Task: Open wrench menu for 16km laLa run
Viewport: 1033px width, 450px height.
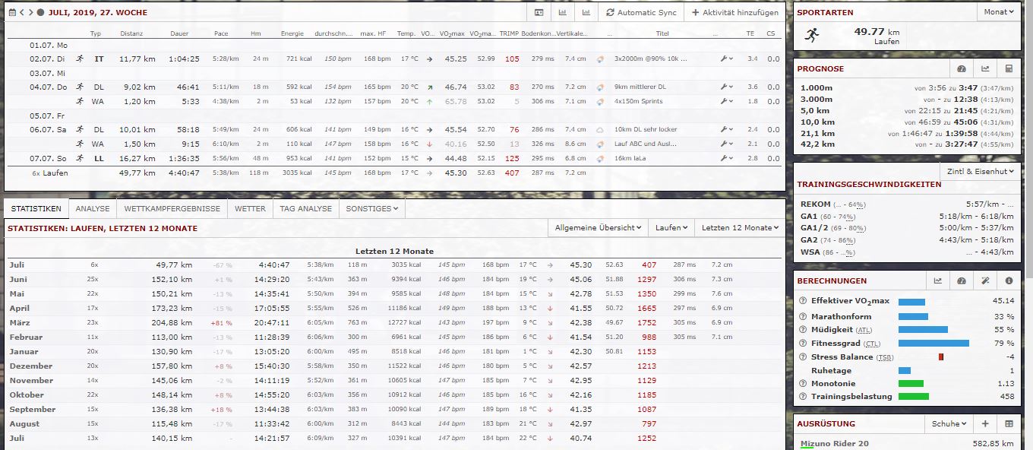Action: point(726,158)
